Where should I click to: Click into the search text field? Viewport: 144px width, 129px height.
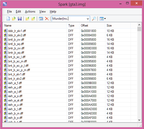pyautogui.click(x=69, y=19)
